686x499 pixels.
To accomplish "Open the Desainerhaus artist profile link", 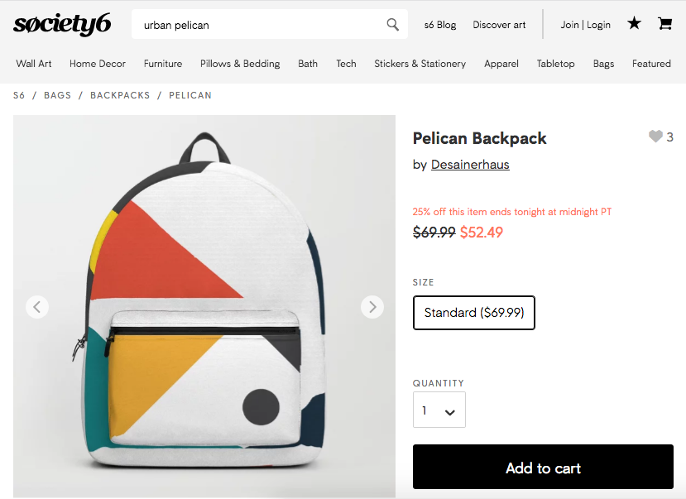I will [470, 165].
